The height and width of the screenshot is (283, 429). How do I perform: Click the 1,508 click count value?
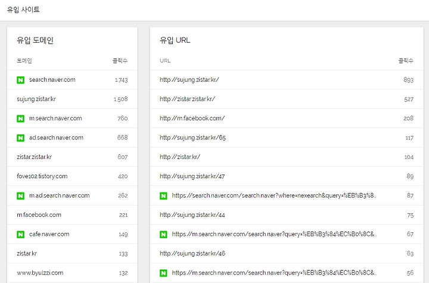tap(120, 99)
